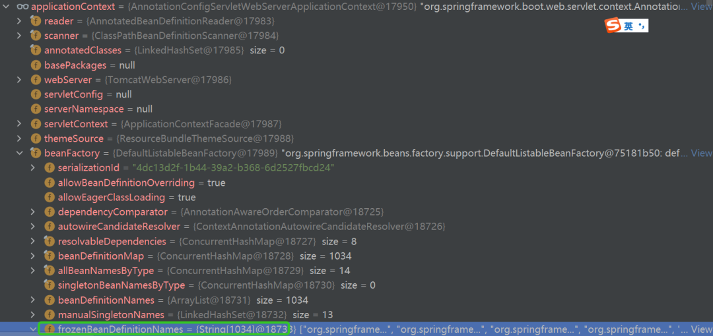This screenshot has height=336, width=713.
Task: Select the allowEagerClassLoading = true row
Action: [356, 198]
